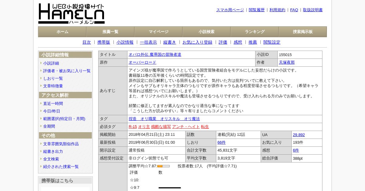Click the 携帯版はこちら panel header

(65, 181)
